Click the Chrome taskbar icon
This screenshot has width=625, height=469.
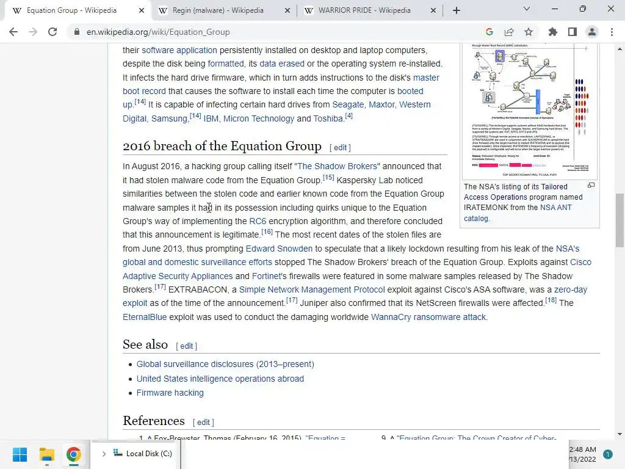coord(73,454)
